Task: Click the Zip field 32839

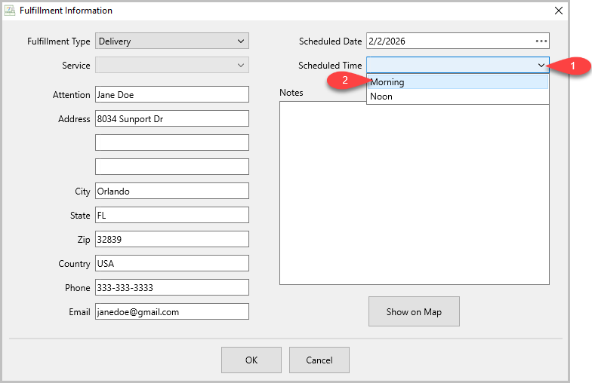Action: (172, 240)
